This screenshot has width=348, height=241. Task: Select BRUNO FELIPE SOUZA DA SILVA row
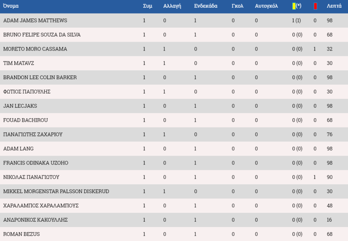pos(174,35)
